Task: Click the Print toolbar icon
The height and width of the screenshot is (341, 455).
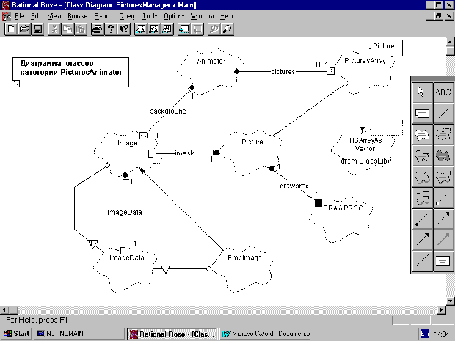Action: (97, 29)
